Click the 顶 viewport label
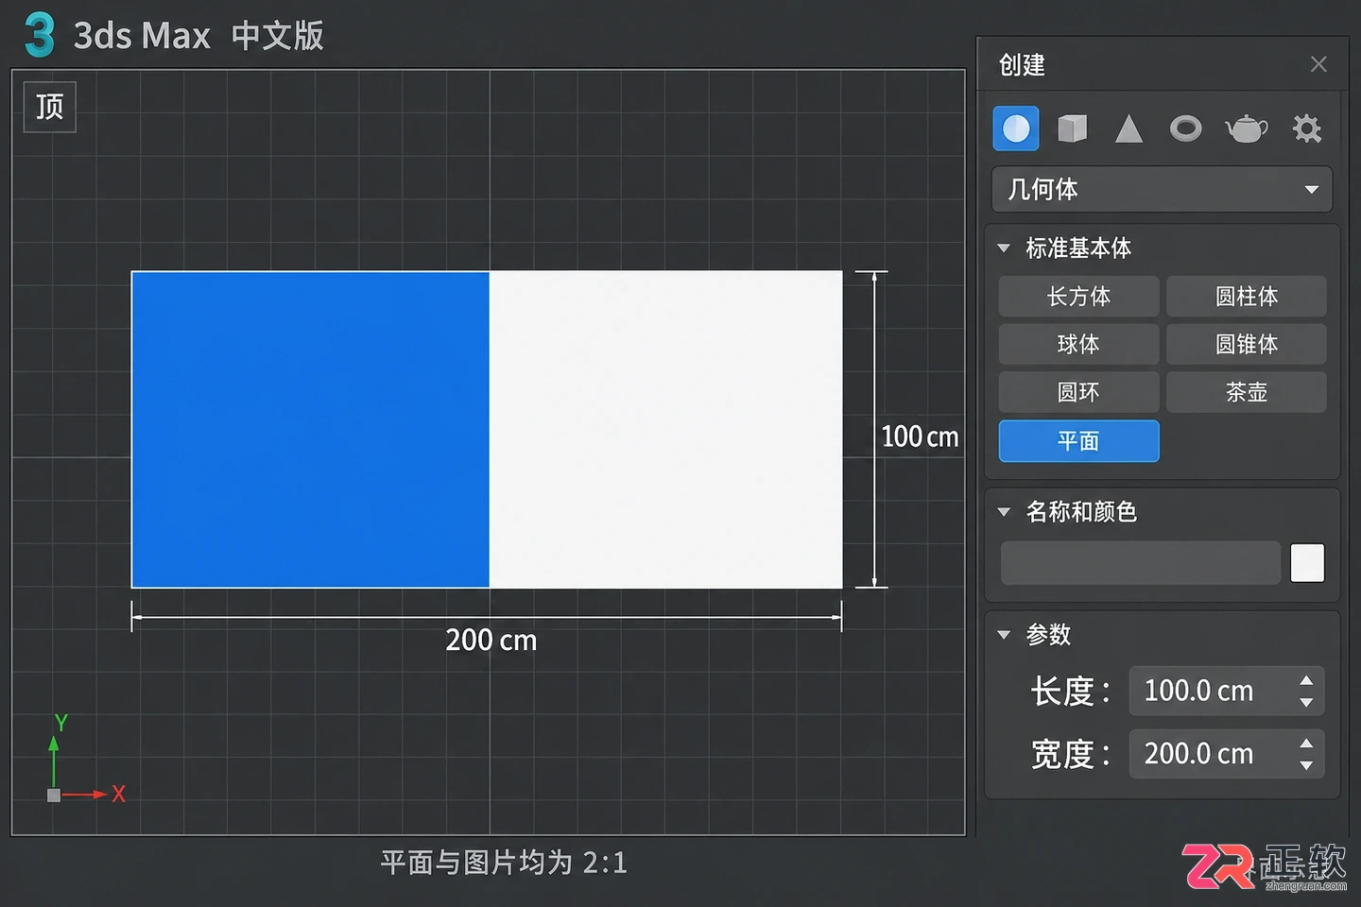This screenshot has height=907, width=1361. pos(49,107)
